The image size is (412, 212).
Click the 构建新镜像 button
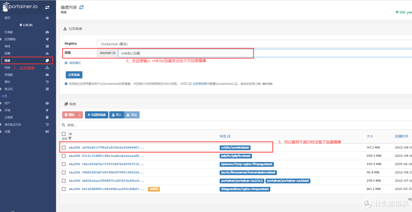click(x=97, y=115)
